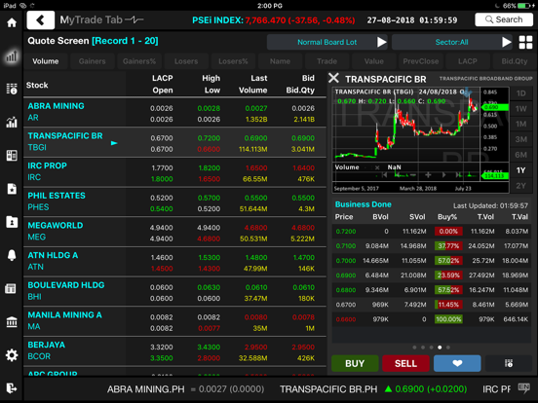Open the portfolio folder sidebar icon
Image resolution: width=538 pixels, height=403 pixels.
(12, 222)
